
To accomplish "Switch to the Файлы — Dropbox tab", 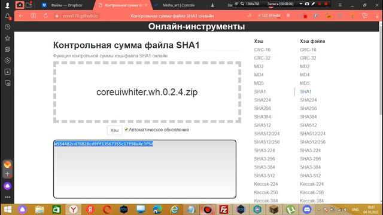I will coord(66,5).
